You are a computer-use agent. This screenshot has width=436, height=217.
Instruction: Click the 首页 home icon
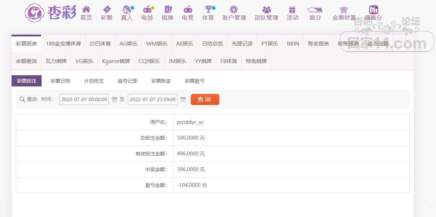click(x=86, y=9)
